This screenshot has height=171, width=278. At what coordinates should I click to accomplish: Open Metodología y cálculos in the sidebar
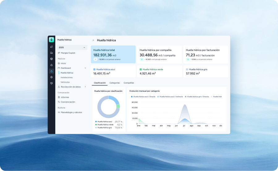click(71, 112)
